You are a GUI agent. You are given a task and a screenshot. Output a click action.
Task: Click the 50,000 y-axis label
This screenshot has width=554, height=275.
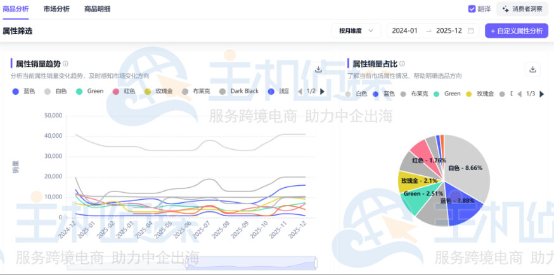click(54, 116)
